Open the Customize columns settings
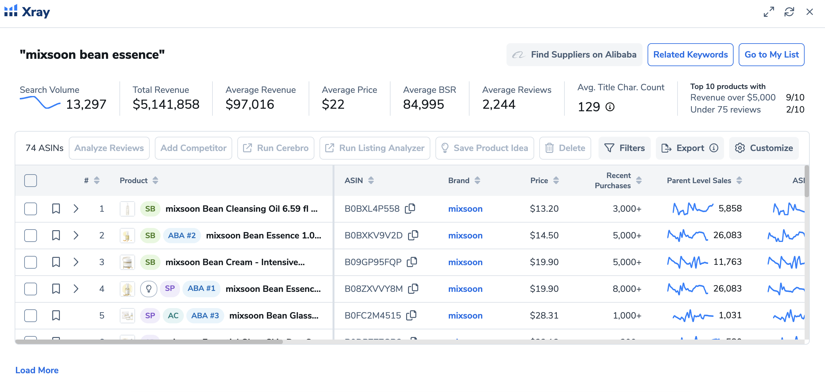Viewport: 825px width, 392px height. click(764, 148)
